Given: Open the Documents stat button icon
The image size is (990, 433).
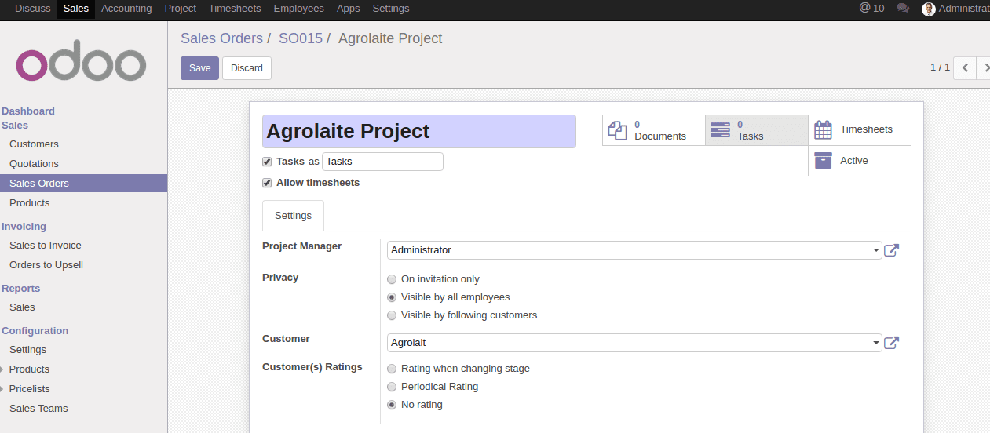Looking at the screenshot, I should [618, 130].
